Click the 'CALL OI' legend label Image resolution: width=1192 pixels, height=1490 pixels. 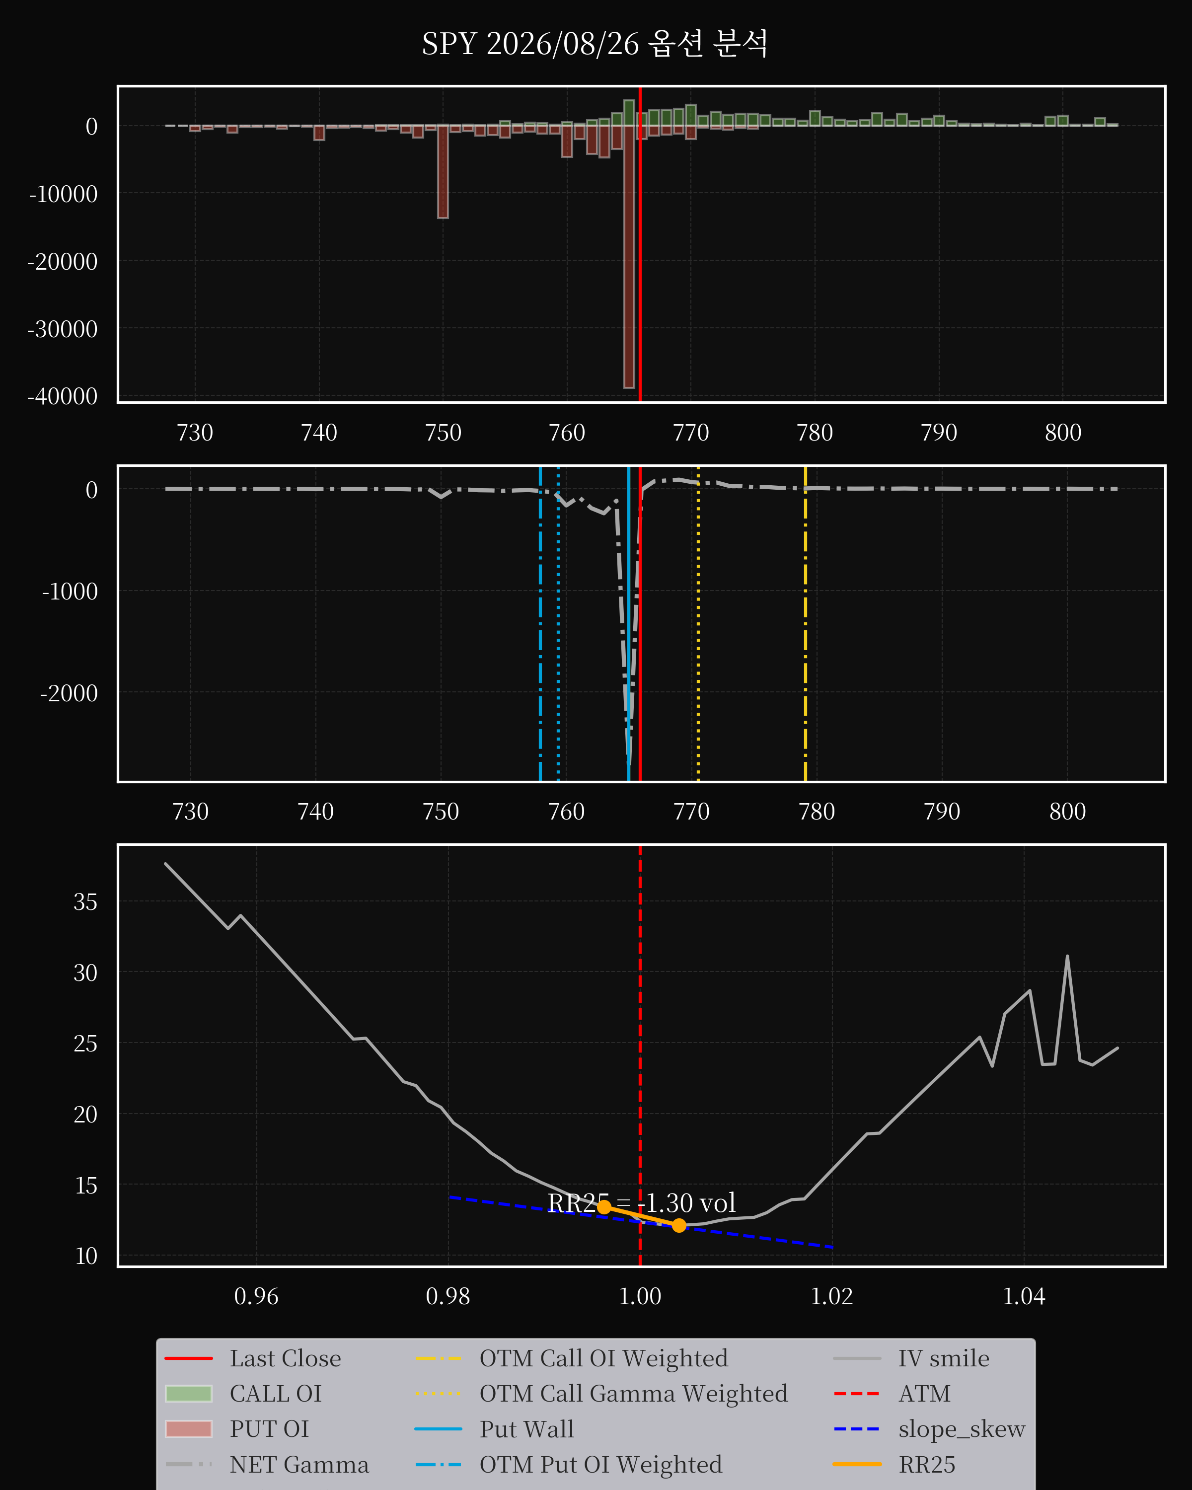(276, 1394)
